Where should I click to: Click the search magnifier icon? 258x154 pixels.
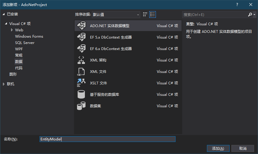250,14
